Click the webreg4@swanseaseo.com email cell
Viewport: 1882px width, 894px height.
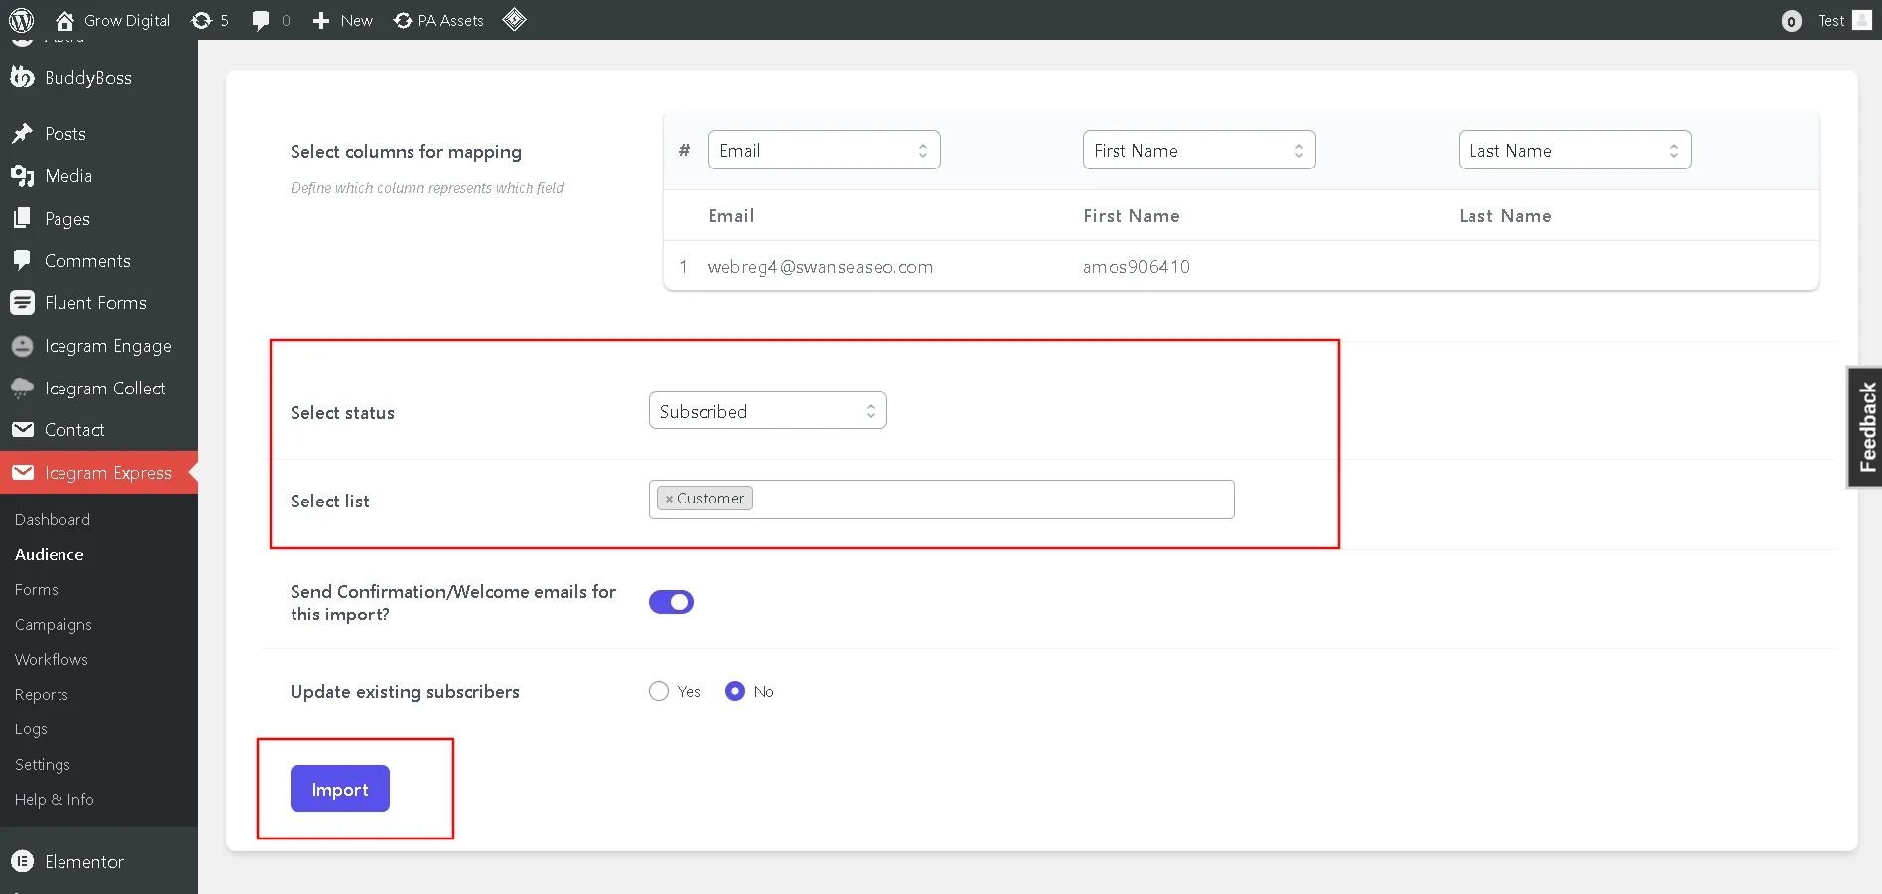820,266
